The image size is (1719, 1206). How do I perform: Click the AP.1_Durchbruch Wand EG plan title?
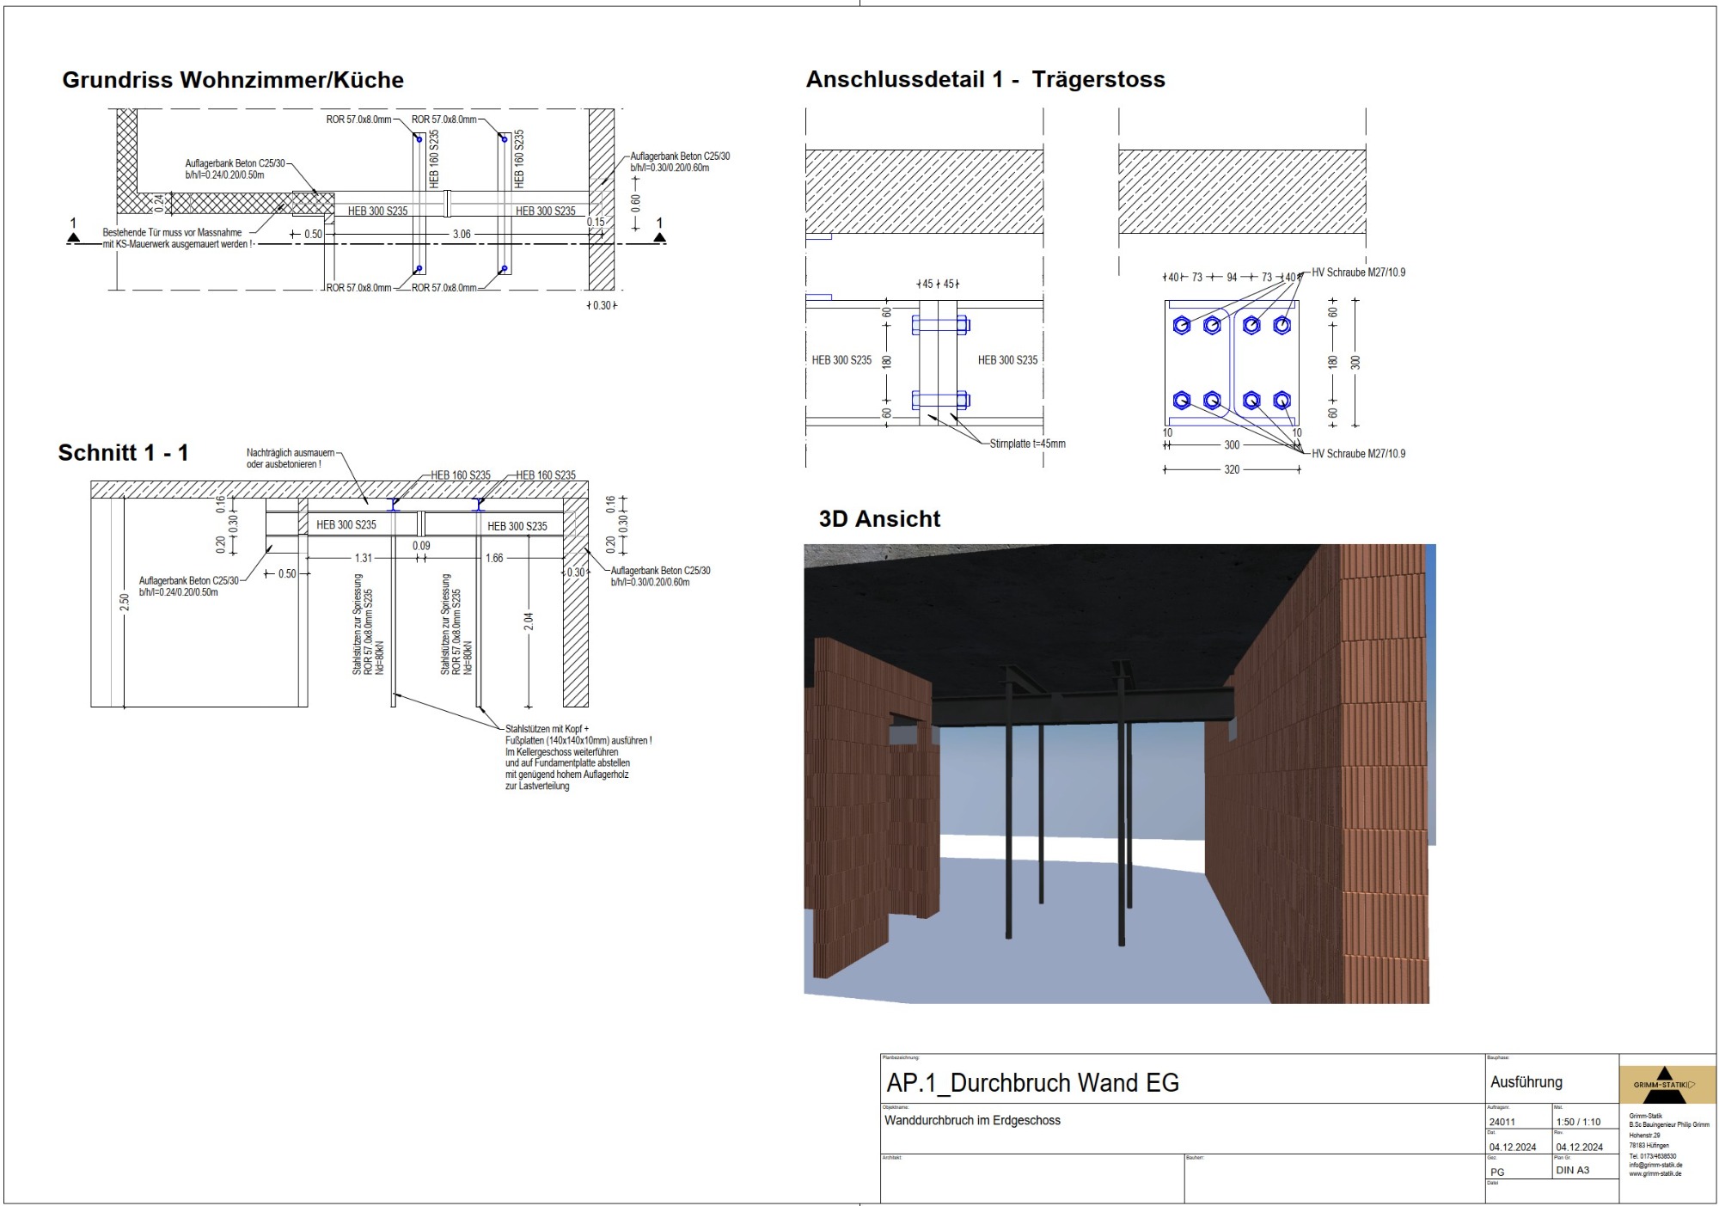click(1032, 1082)
